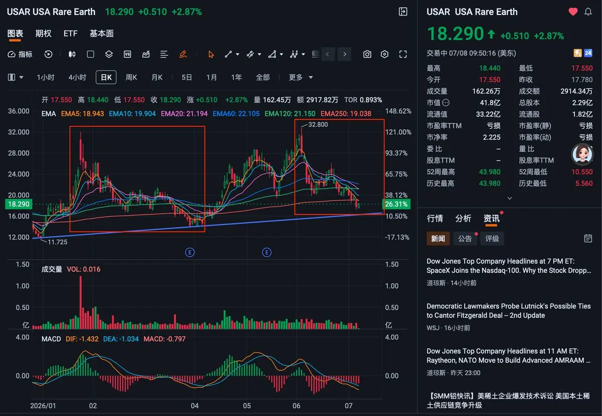Expand triangle shape tool dropdown arrow
The width and height of the screenshot is (602, 416).
tap(281, 54)
